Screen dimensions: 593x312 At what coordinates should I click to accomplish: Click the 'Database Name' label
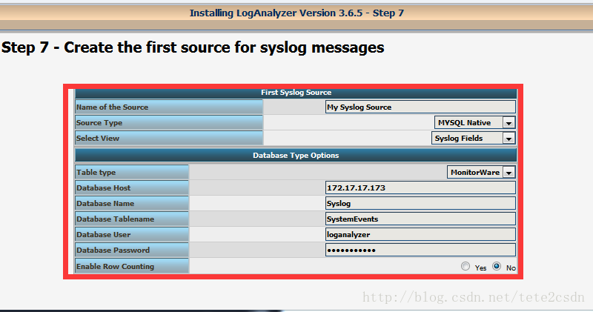pos(105,204)
